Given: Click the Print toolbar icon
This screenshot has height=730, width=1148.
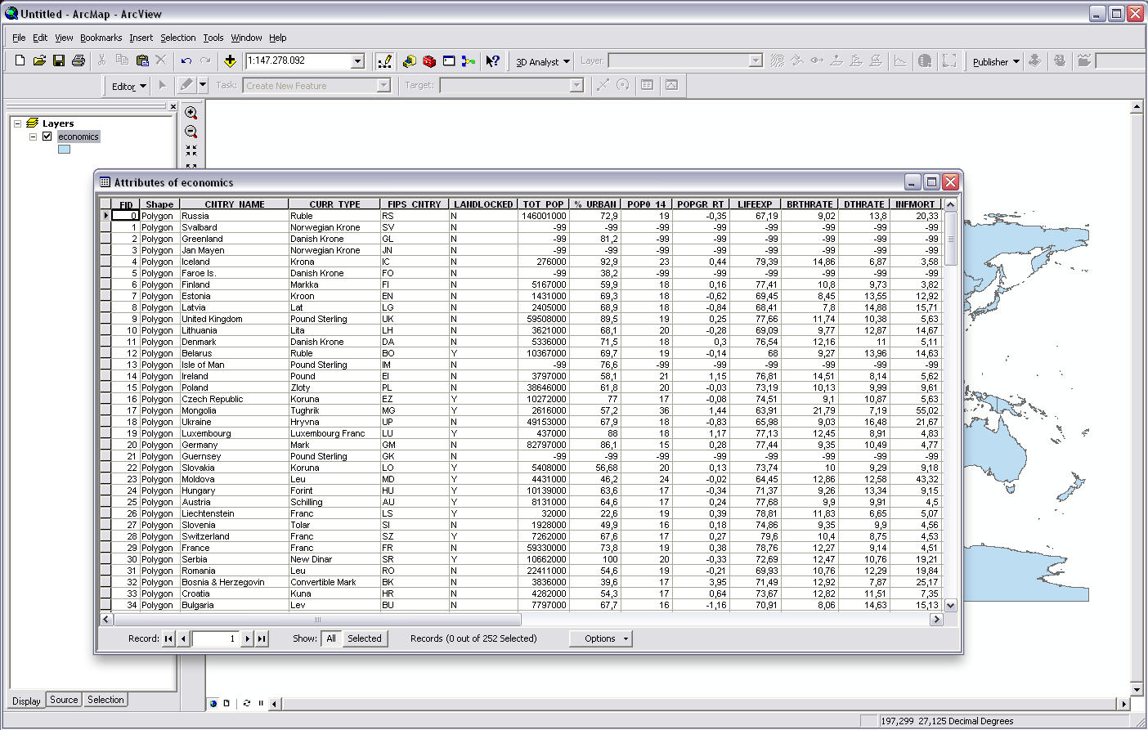Looking at the screenshot, I should tap(78, 60).
